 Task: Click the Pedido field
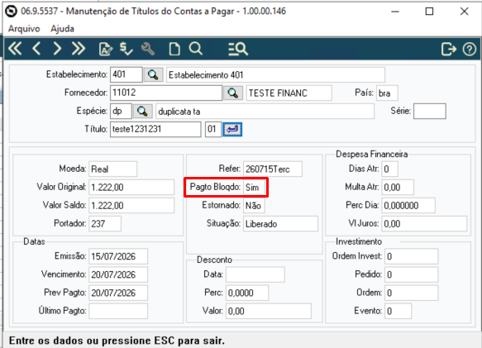tap(411, 274)
